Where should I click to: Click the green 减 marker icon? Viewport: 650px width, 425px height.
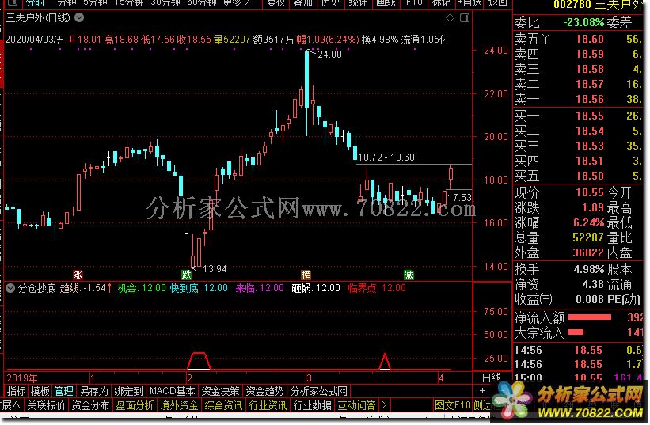[409, 274]
